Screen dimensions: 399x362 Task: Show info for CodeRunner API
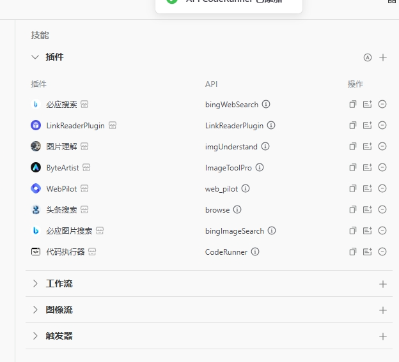coord(255,252)
